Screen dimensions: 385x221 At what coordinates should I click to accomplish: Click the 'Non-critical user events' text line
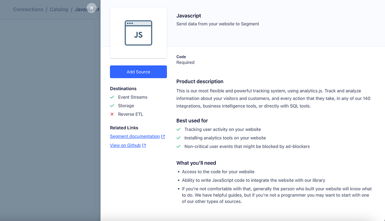(247, 147)
